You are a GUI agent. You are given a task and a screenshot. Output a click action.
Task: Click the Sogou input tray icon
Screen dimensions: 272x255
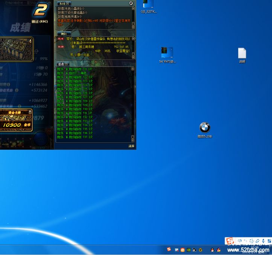pyautogui.click(x=169, y=249)
